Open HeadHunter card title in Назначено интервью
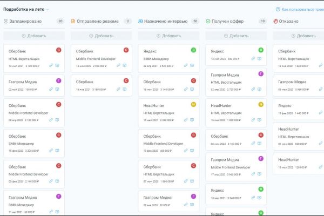The height and width of the screenshot is (216, 324). pyautogui.click(x=154, y=106)
